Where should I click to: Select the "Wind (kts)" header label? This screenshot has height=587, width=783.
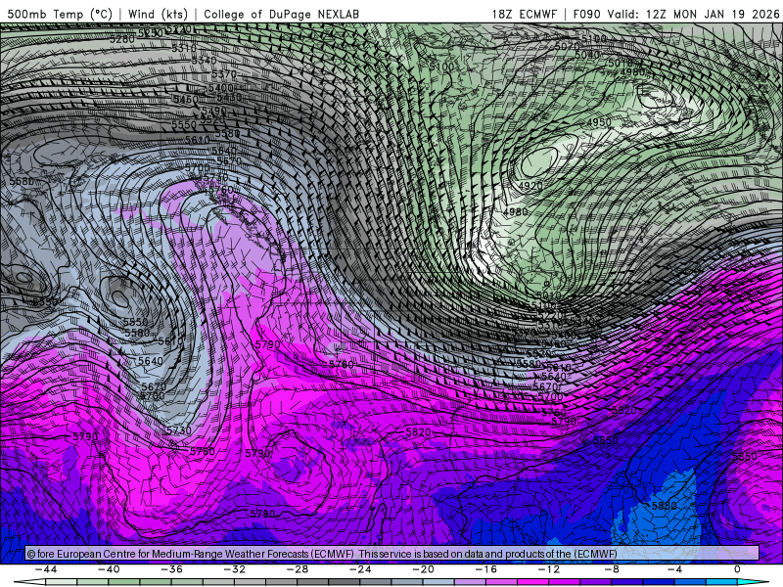[x=158, y=14]
